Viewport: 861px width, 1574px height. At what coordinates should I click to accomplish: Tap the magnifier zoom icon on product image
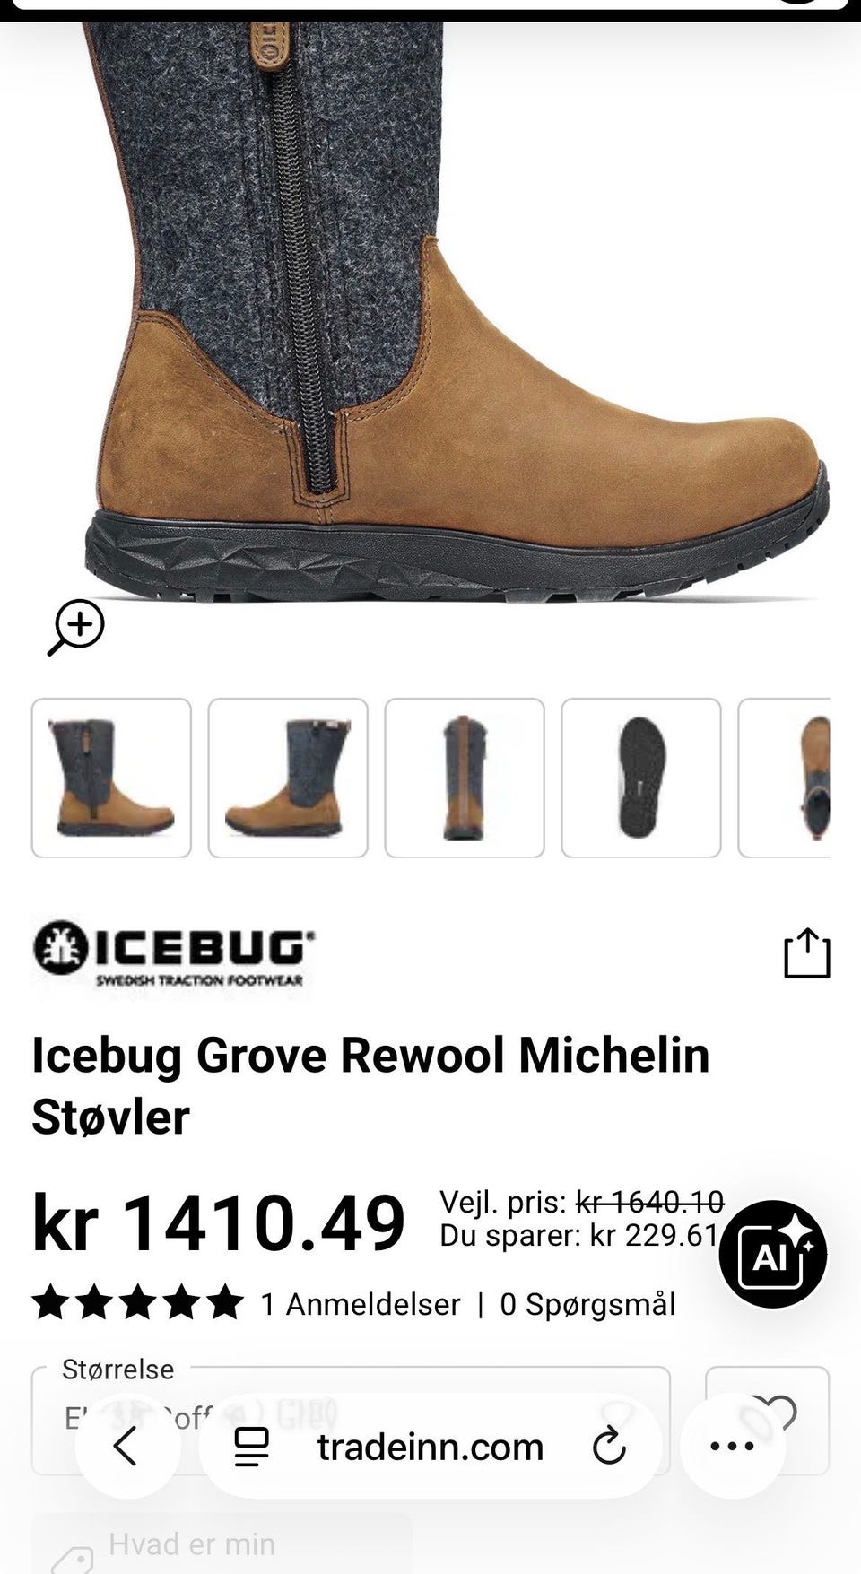tap(76, 627)
